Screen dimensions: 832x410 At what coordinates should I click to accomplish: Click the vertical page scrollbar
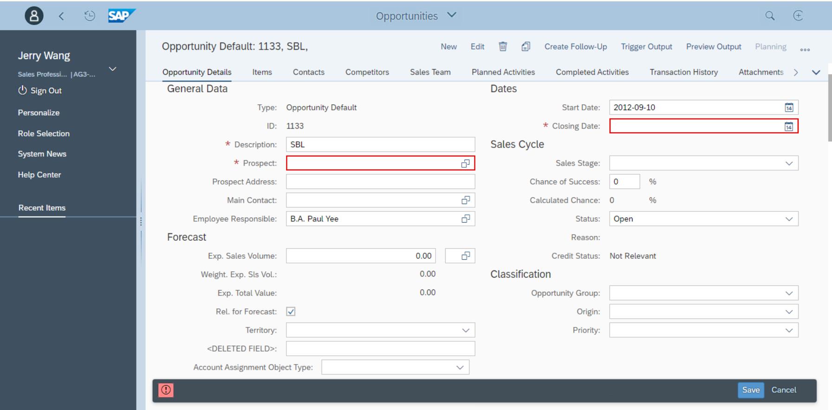click(829, 108)
